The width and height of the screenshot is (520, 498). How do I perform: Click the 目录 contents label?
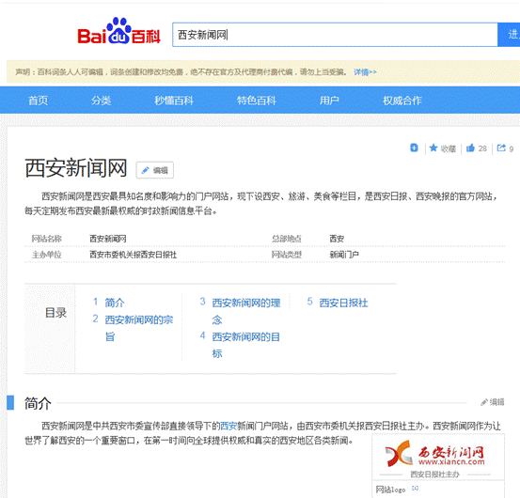click(55, 313)
